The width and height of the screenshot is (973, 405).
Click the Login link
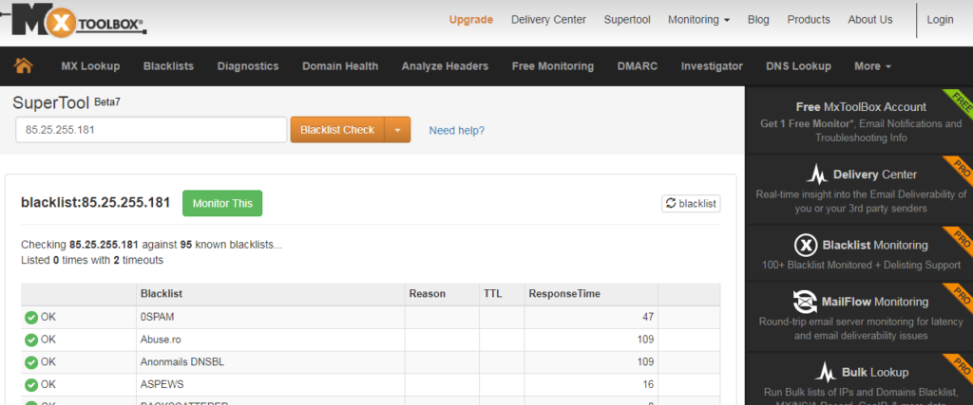pyautogui.click(x=940, y=20)
